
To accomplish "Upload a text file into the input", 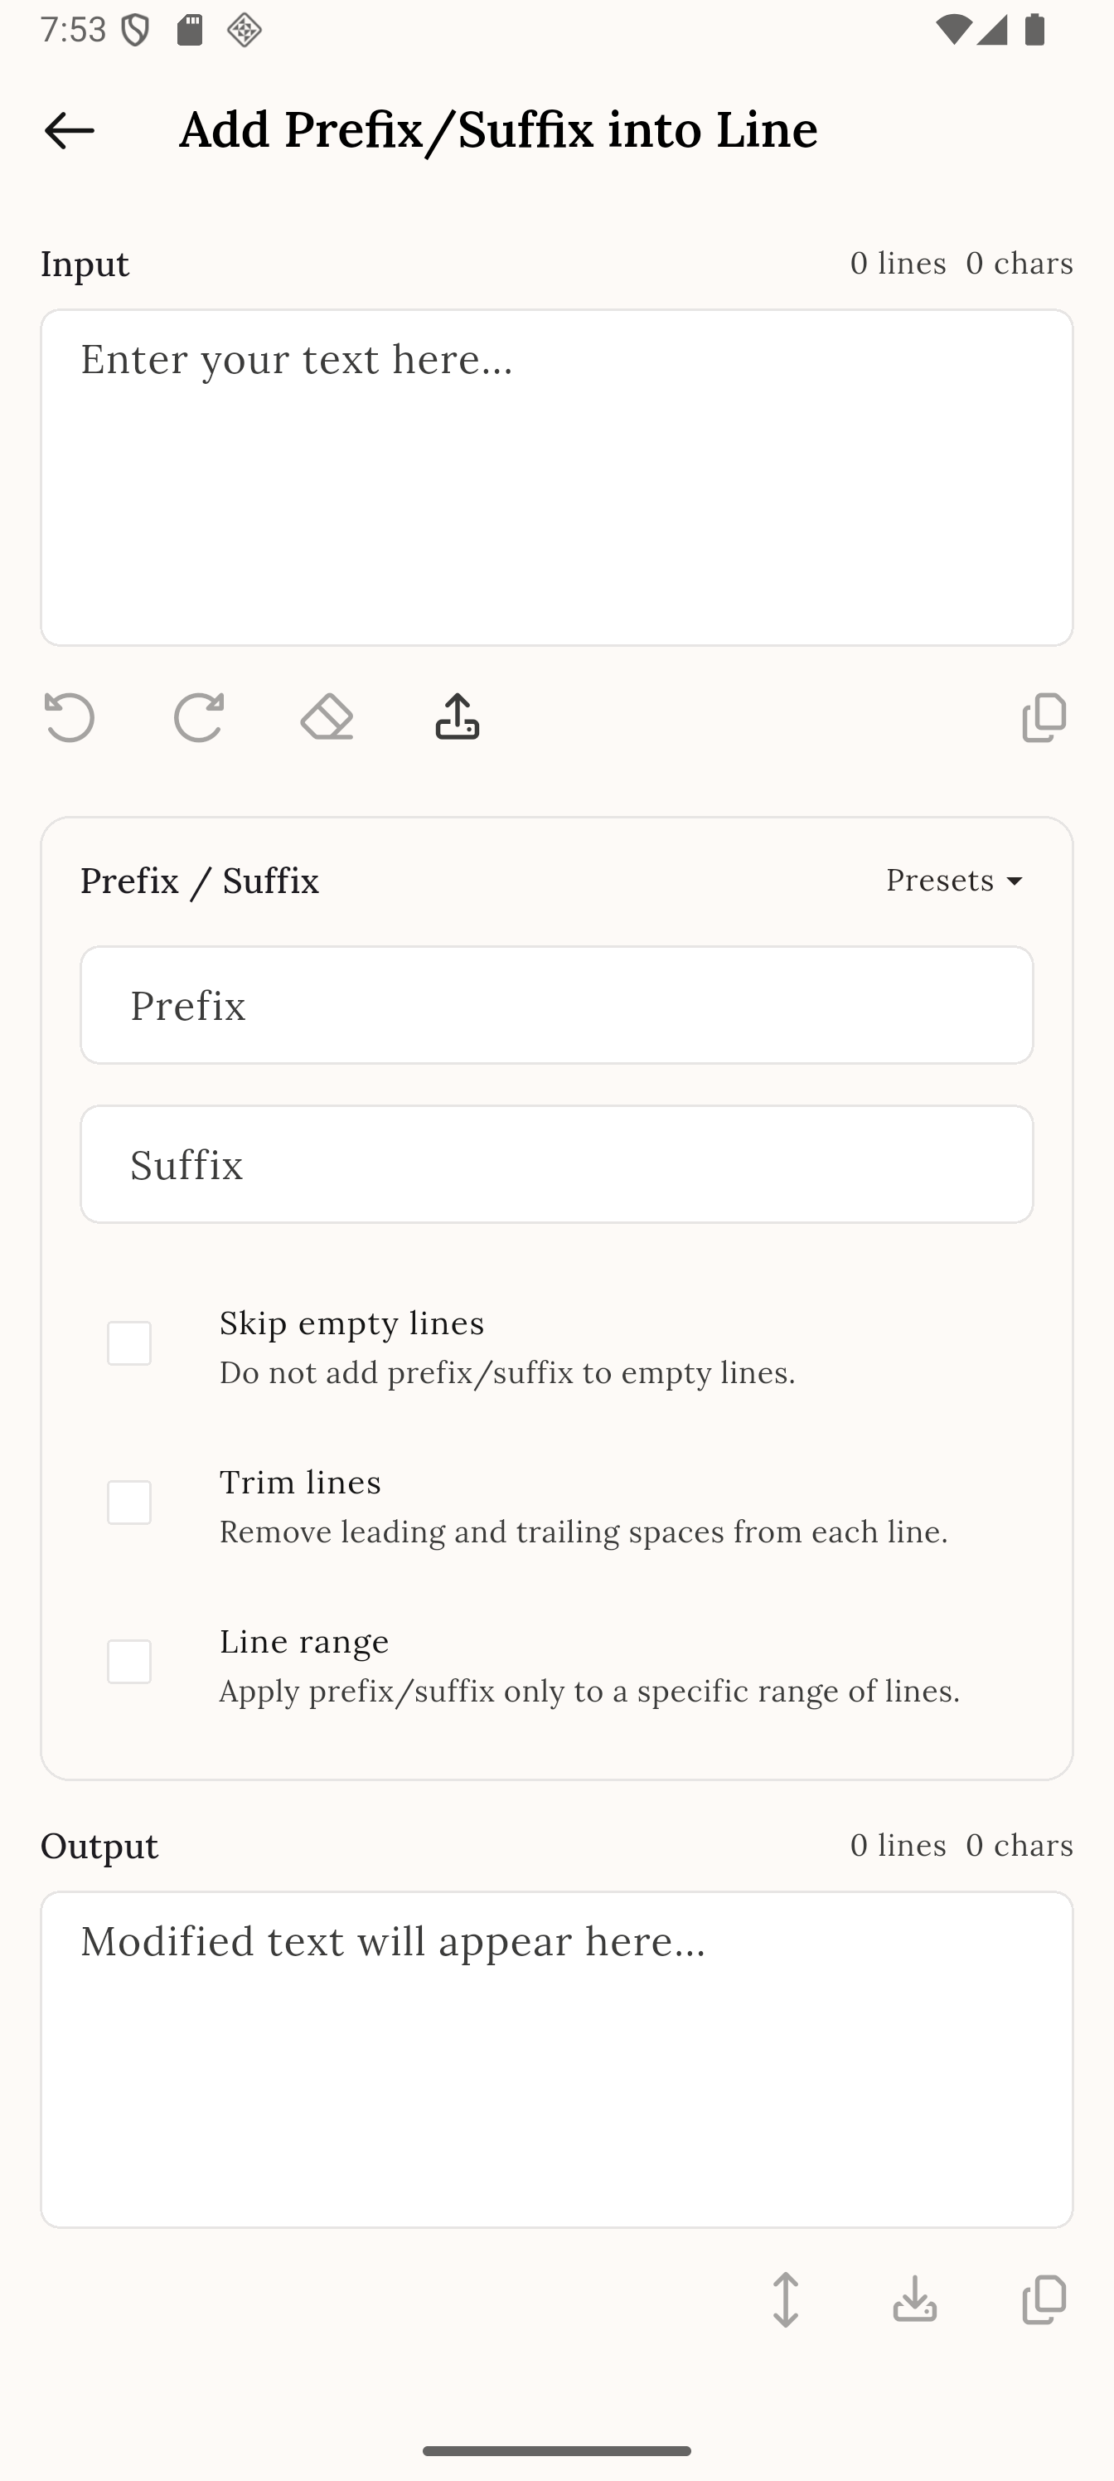I will point(455,716).
